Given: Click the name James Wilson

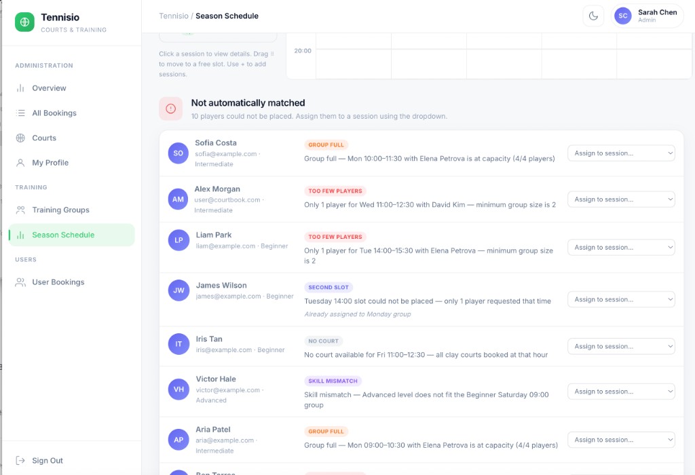Looking at the screenshot, I should coord(221,286).
